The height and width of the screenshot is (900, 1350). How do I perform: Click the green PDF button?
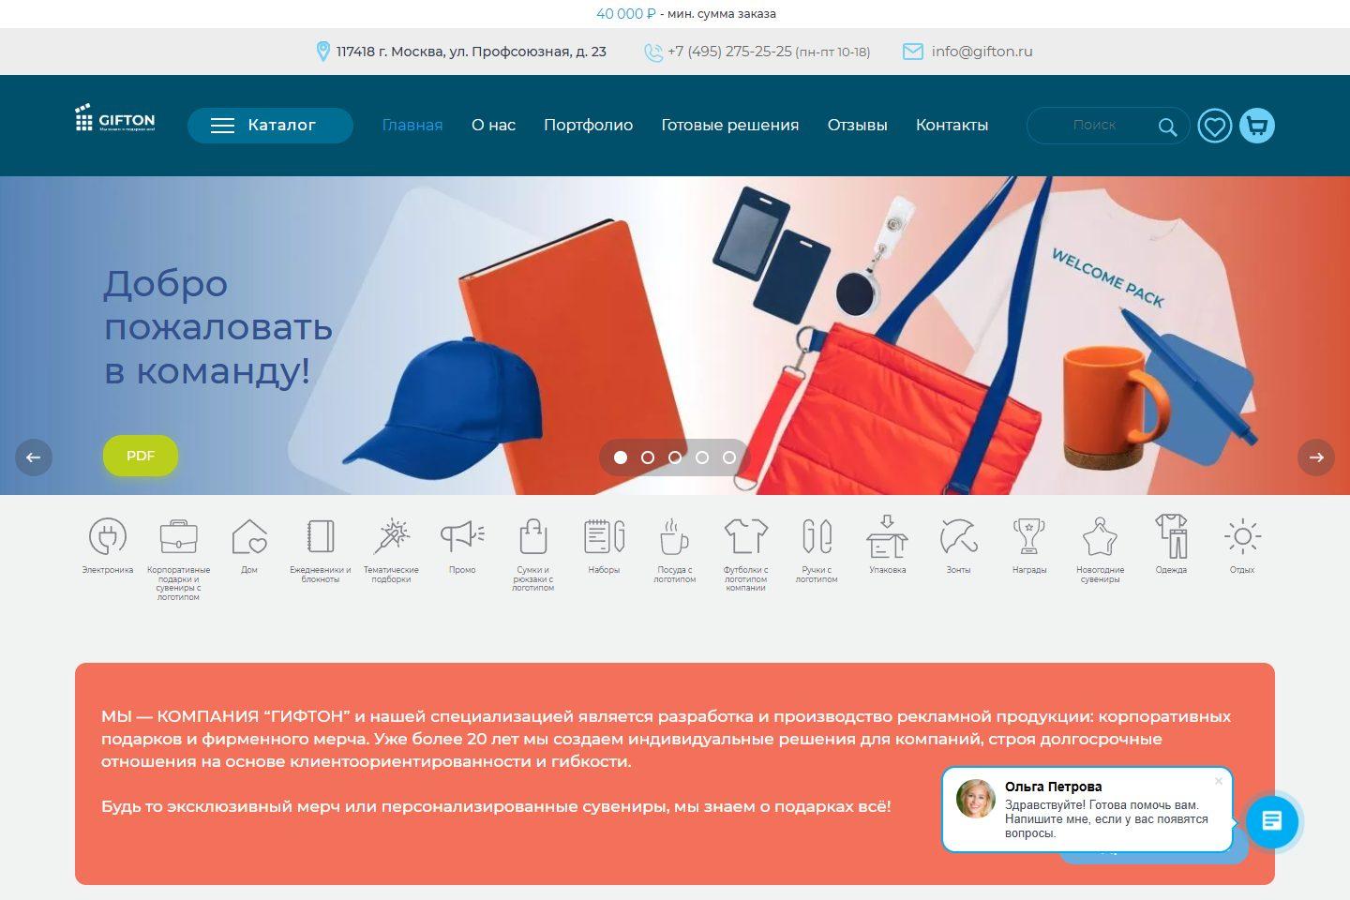click(x=141, y=456)
